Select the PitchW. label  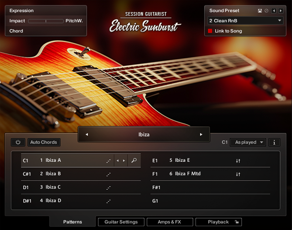pyautogui.click(x=74, y=21)
